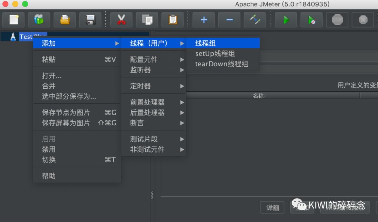Select setUp线程组 in the submenu
Viewport: 378px width, 222px height.
click(x=223, y=54)
